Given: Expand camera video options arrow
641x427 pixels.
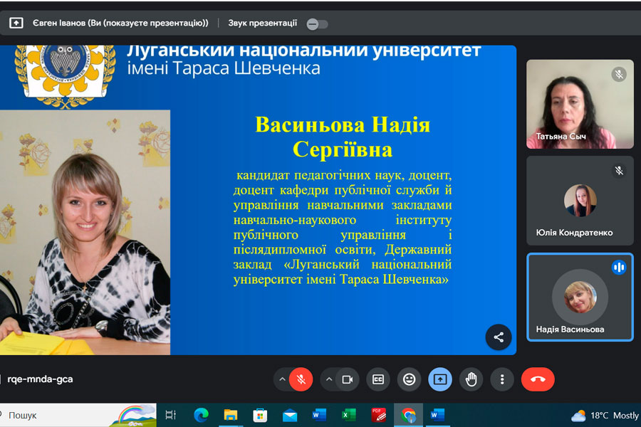Looking at the screenshot, I should 329,379.
